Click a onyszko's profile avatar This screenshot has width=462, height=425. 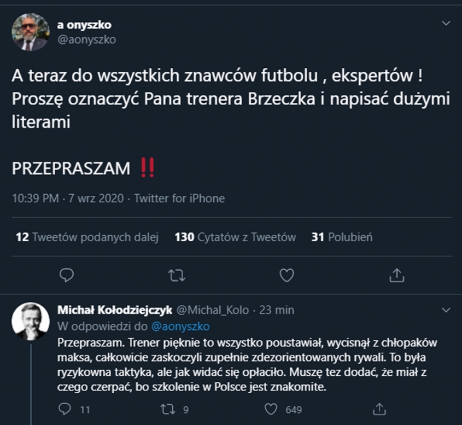click(x=30, y=32)
